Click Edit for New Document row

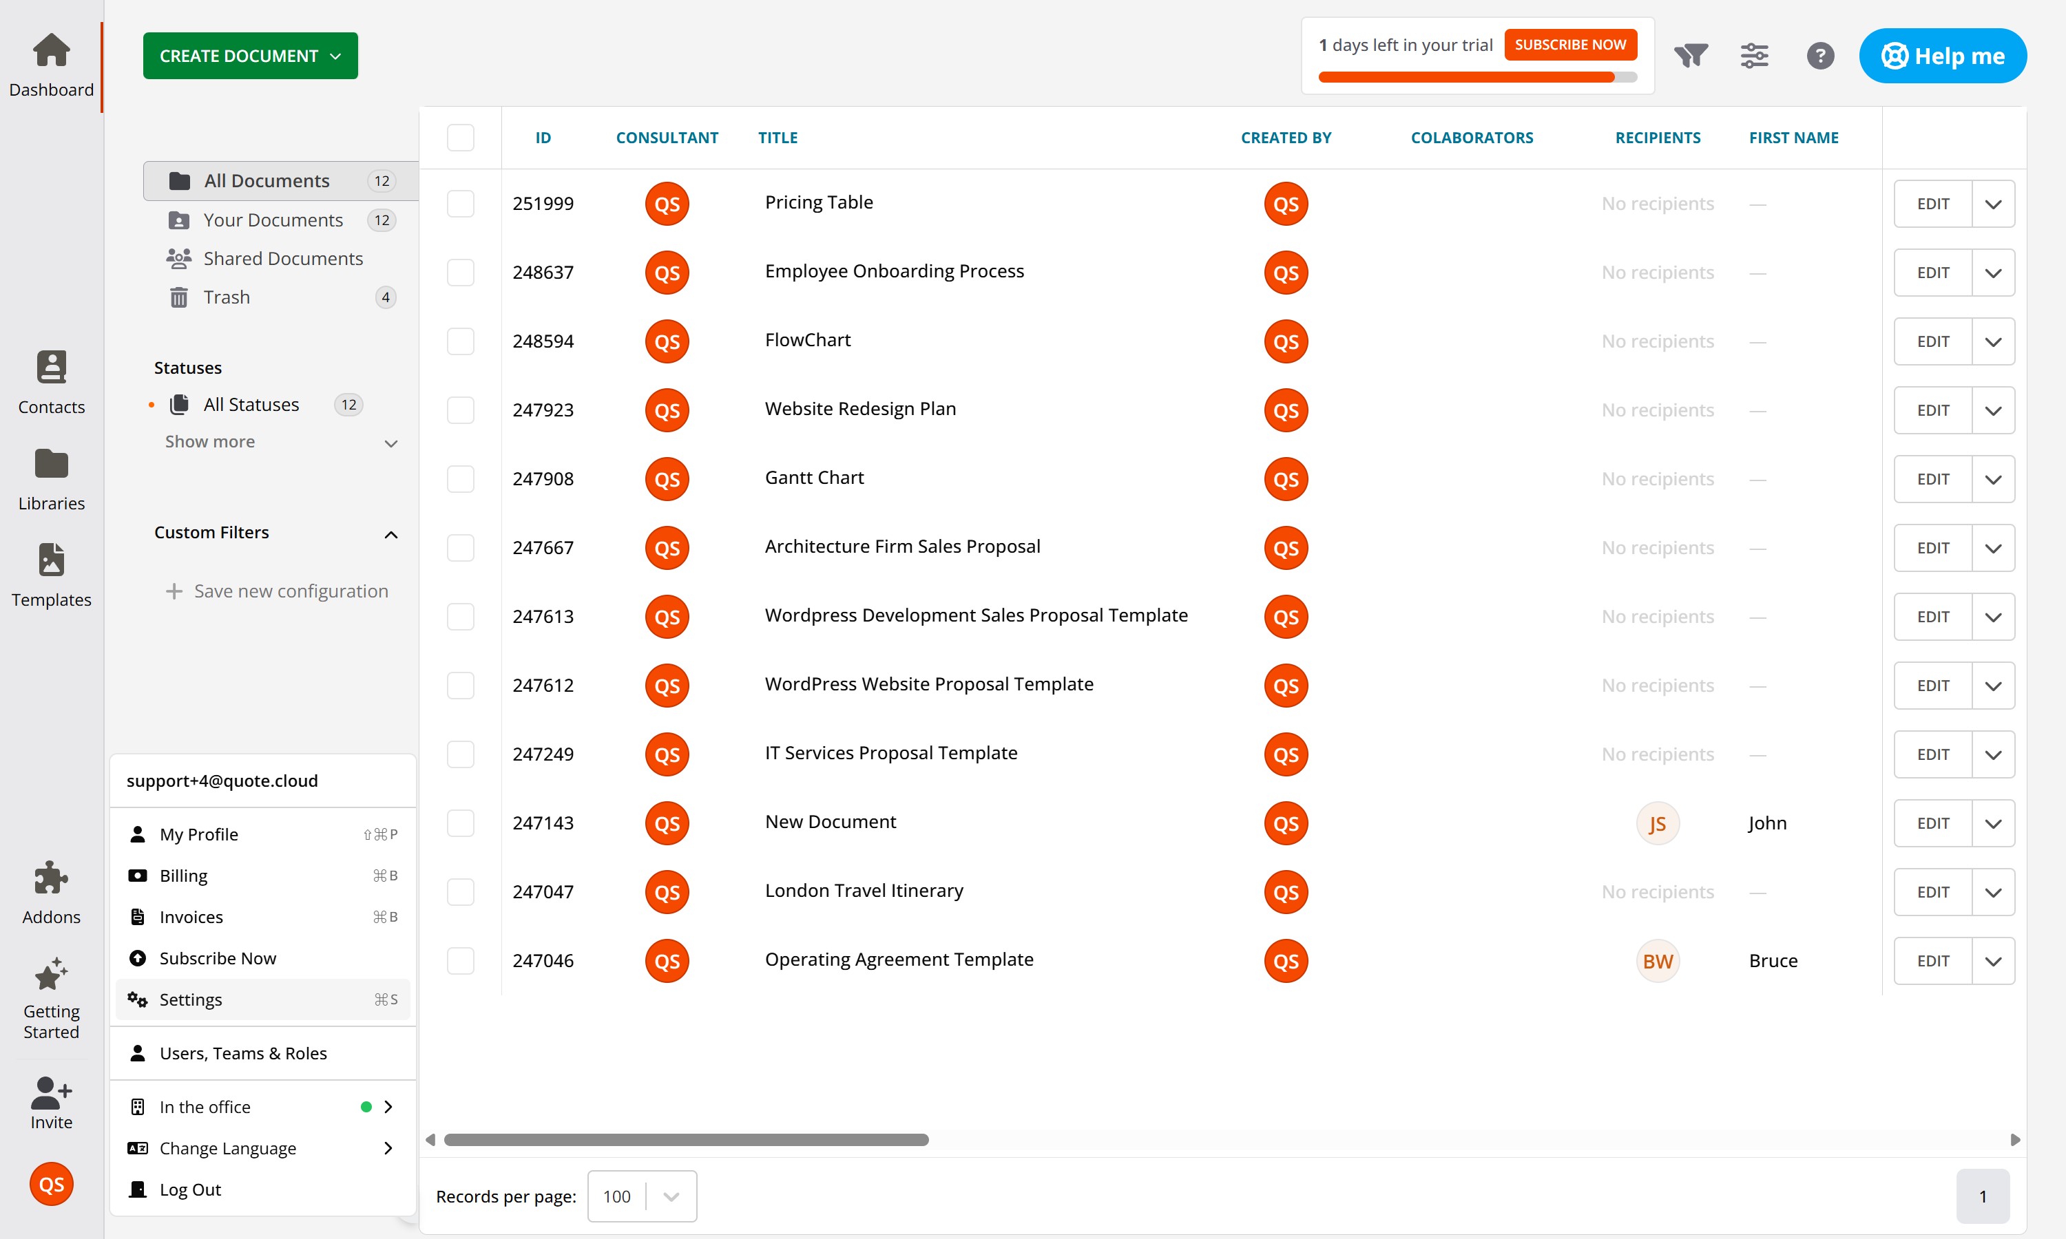point(1932,823)
